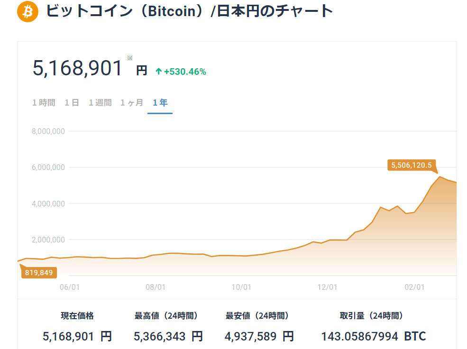
Task: Click the green up arrow icon
Action: click(x=159, y=72)
